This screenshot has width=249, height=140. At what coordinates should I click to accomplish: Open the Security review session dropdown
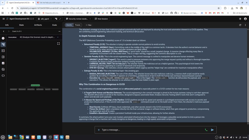[x=78, y=19]
